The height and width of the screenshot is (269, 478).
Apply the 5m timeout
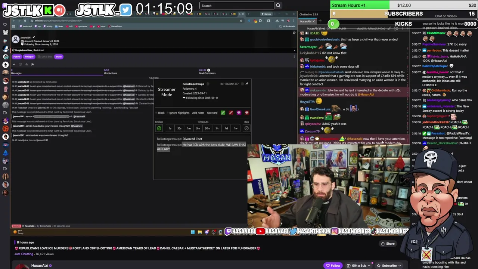[198, 128]
